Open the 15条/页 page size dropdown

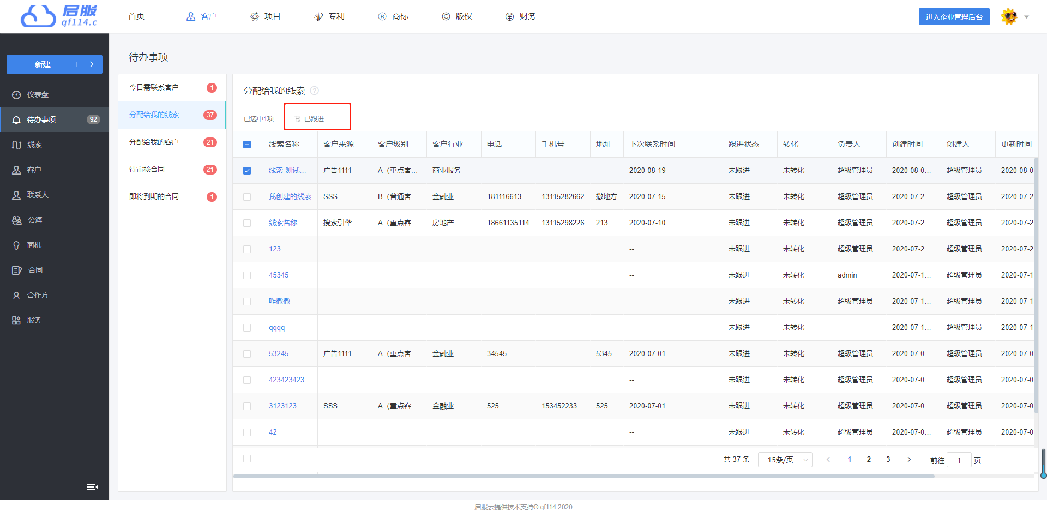tap(785, 460)
